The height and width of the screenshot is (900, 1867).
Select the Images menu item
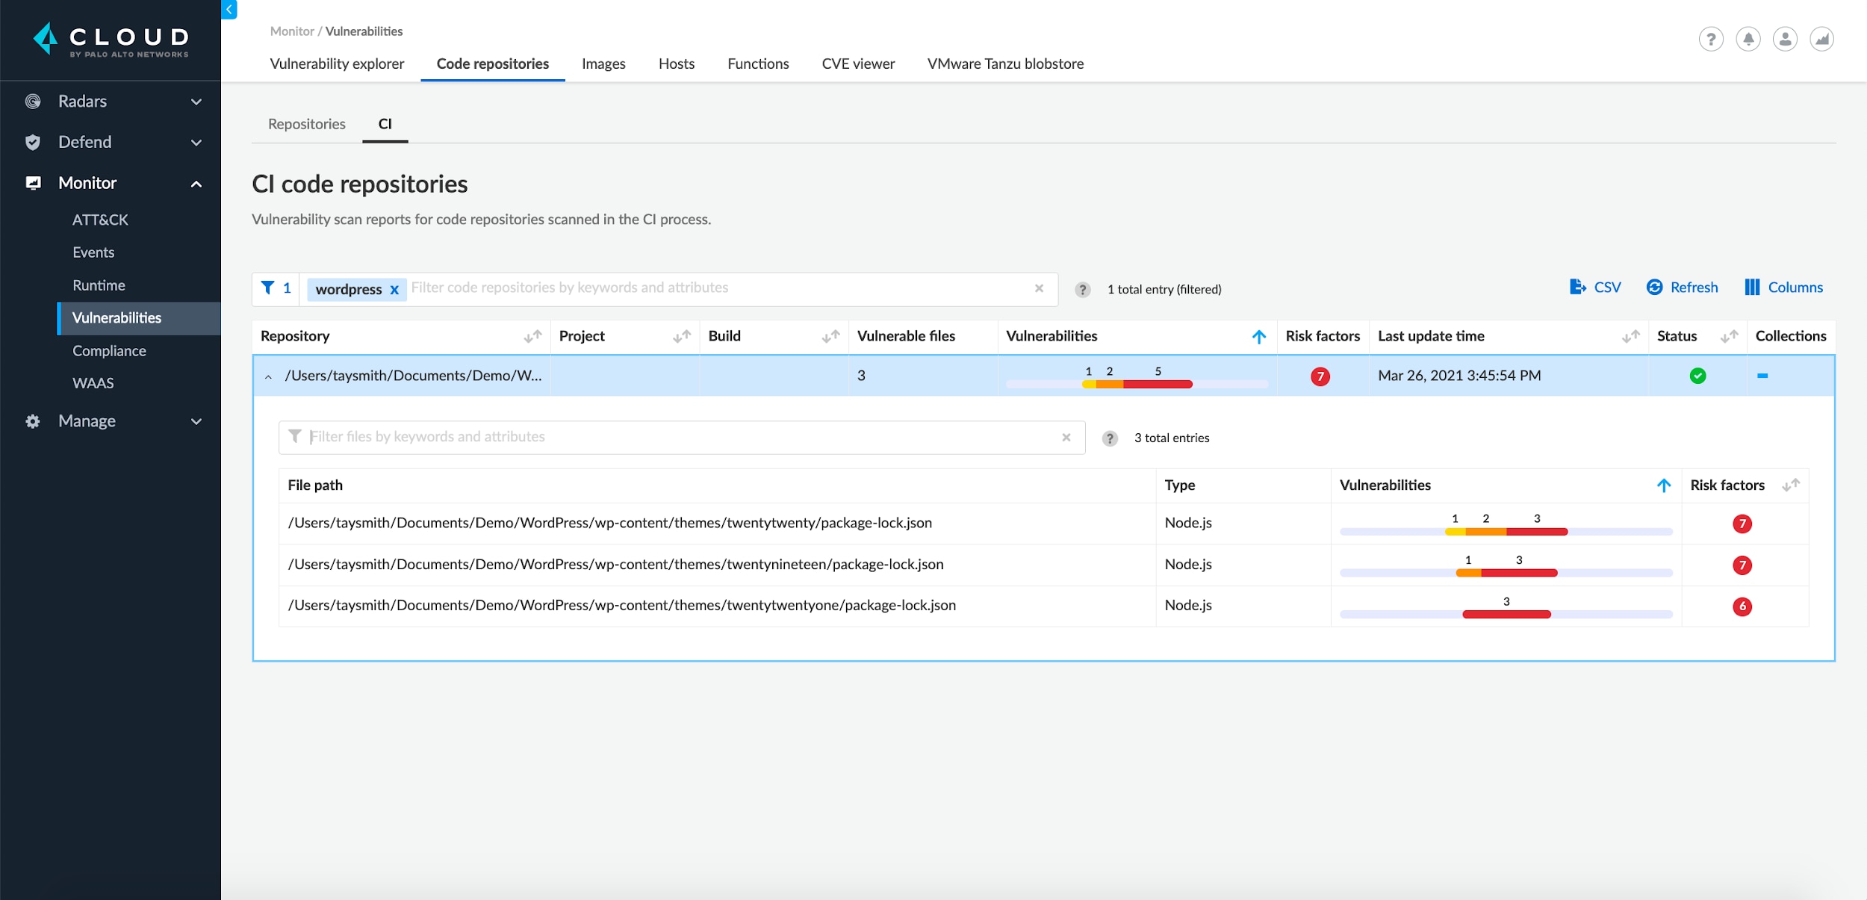[x=603, y=63]
